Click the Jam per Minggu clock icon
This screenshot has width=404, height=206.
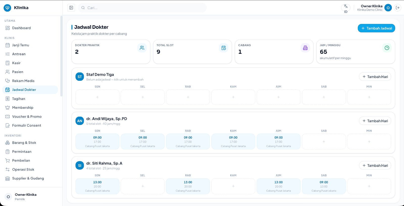coord(387,48)
